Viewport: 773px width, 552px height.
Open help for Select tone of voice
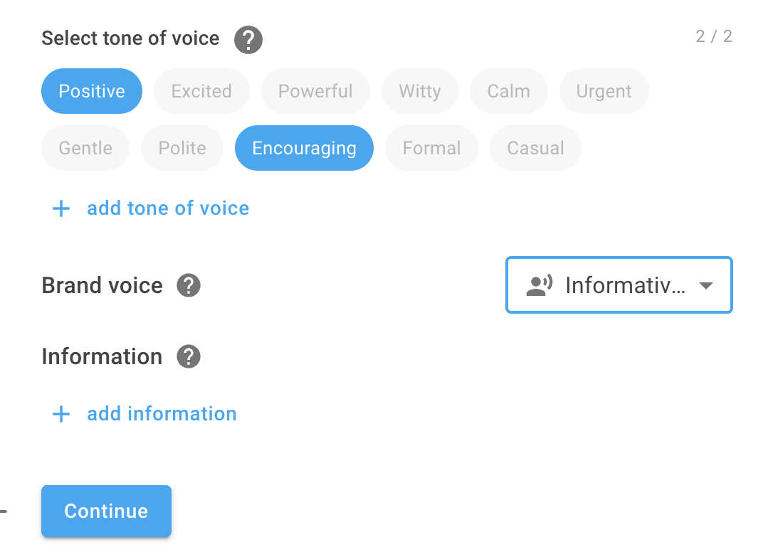248,40
